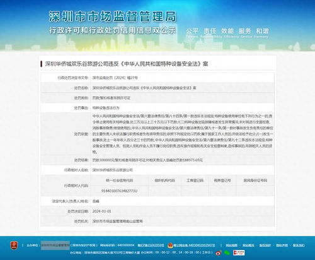Open the 版权保护 footer link

pos(265,245)
